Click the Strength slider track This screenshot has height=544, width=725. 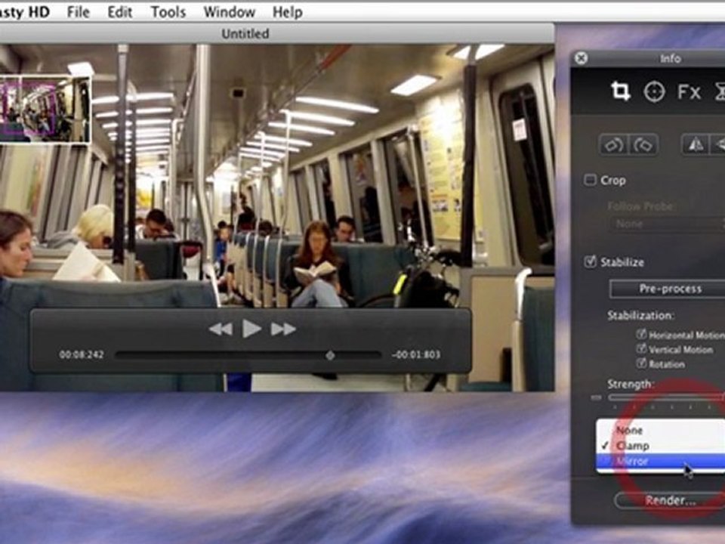coord(667,397)
